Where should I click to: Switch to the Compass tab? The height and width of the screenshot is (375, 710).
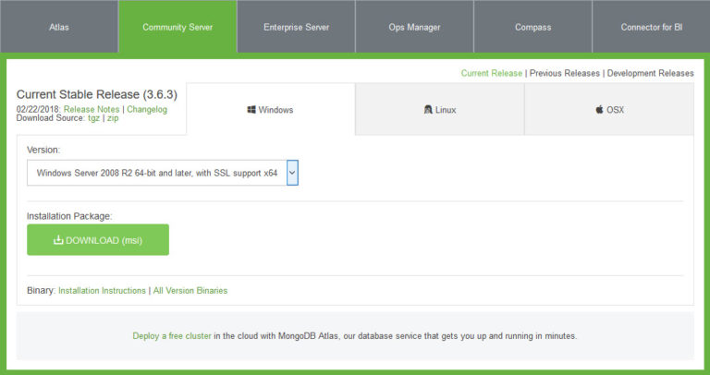[x=532, y=27]
